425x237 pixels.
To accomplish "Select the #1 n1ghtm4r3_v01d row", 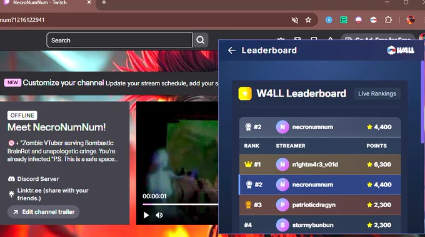I will pos(320,165).
